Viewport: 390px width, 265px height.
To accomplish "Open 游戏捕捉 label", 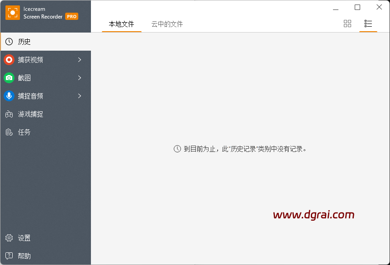I will [x=30, y=114].
